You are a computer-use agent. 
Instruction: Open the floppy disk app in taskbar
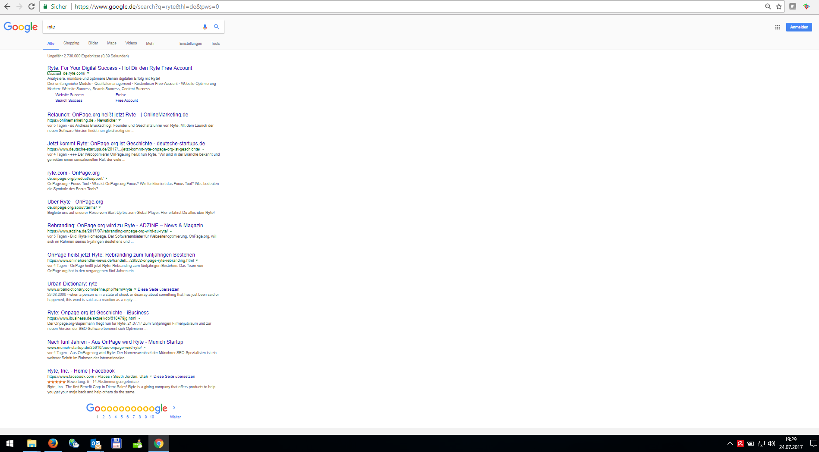tap(117, 443)
